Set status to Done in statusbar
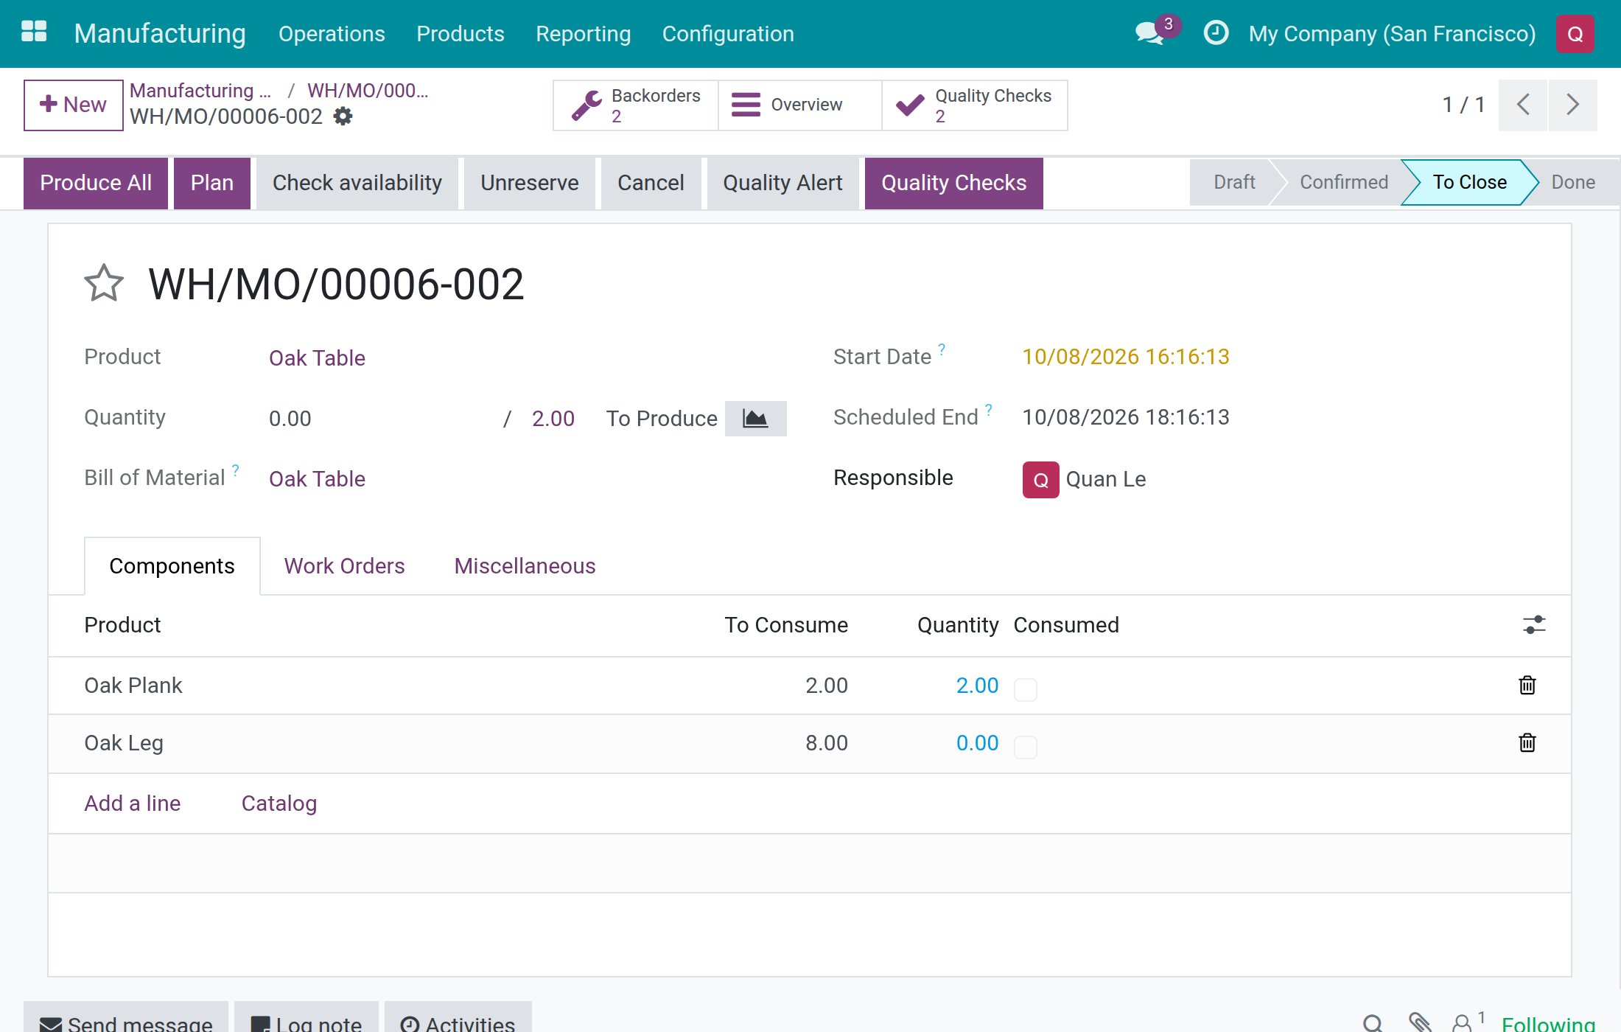1621x1032 pixels. point(1572,182)
